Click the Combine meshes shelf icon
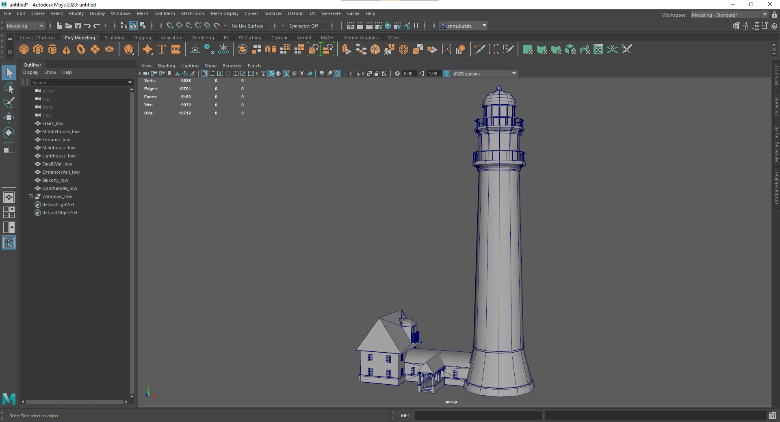Image resolution: width=780 pixels, height=422 pixels. coord(243,50)
